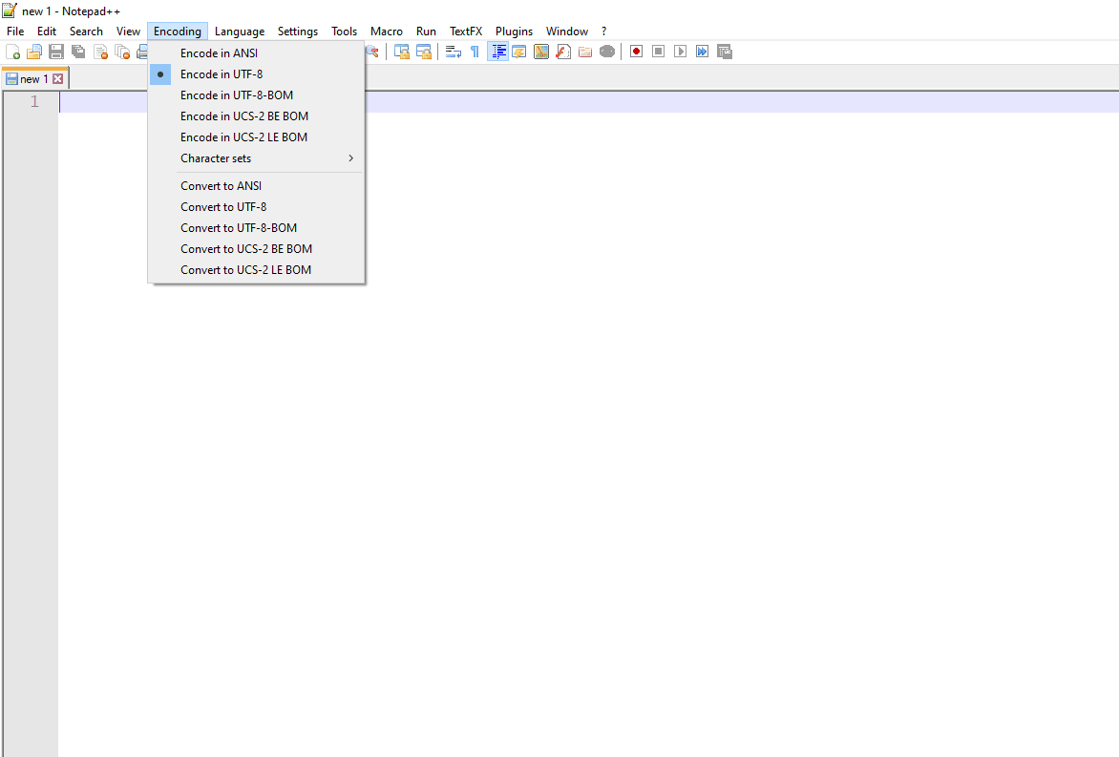Click the Close All toolbar icon
Viewport: 1119px width, 757px height.
[x=123, y=52]
